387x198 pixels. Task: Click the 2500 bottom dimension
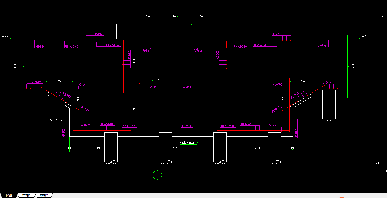pyautogui.click(x=257, y=148)
